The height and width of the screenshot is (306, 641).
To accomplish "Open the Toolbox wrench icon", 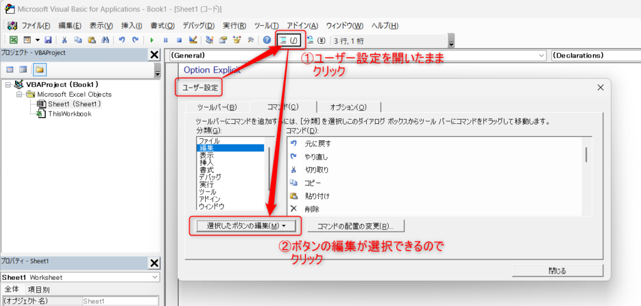I will pyautogui.click(x=250, y=40).
